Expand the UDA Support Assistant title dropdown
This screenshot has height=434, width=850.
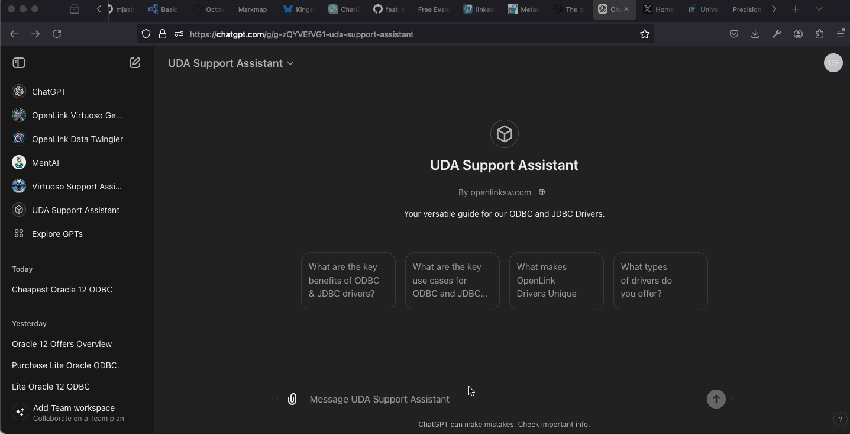coord(231,63)
